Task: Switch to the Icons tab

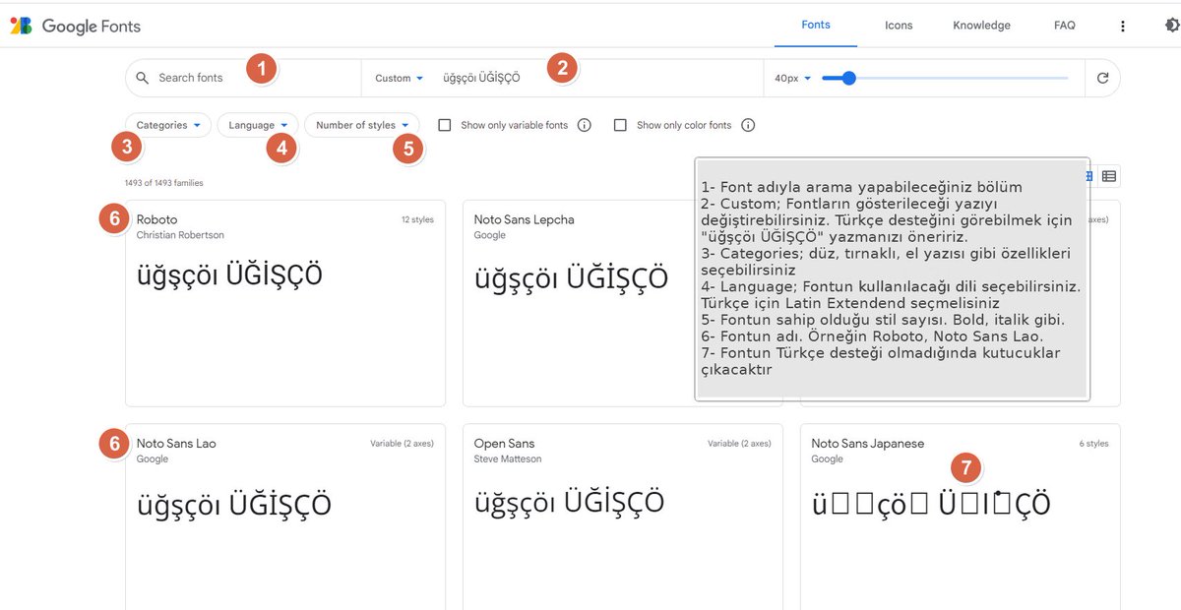Action: coord(899,26)
